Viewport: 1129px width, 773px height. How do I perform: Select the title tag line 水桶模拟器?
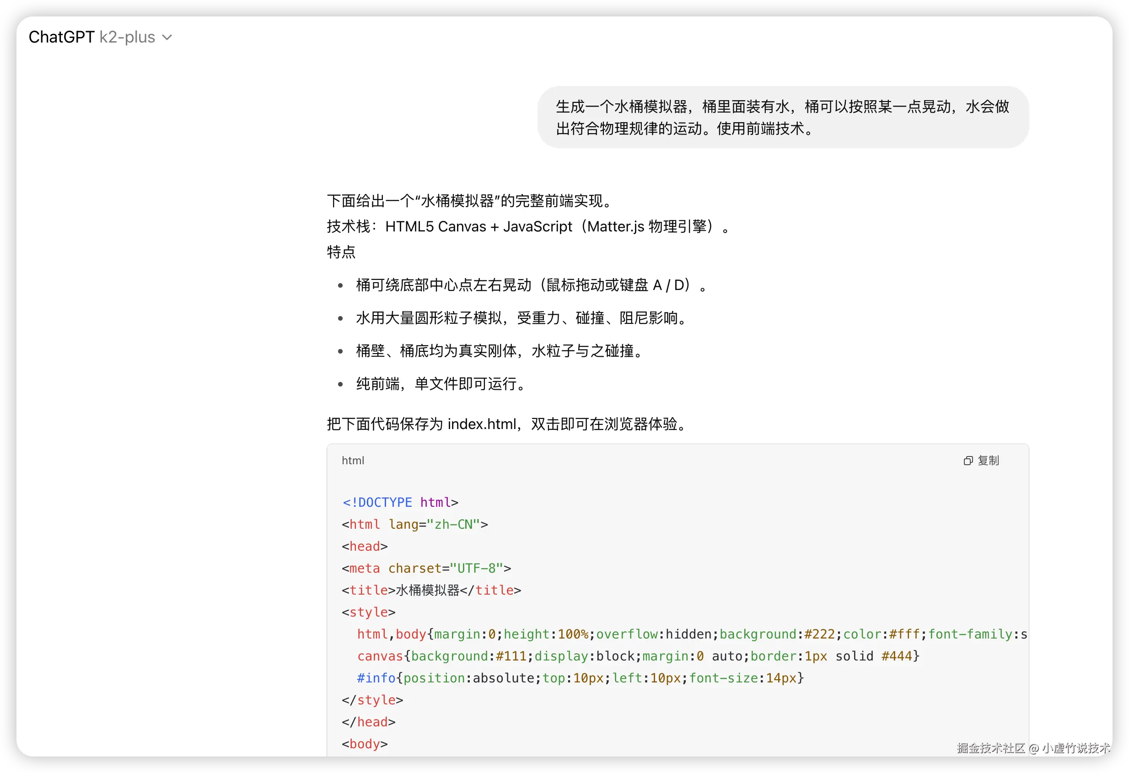coord(431,590)
